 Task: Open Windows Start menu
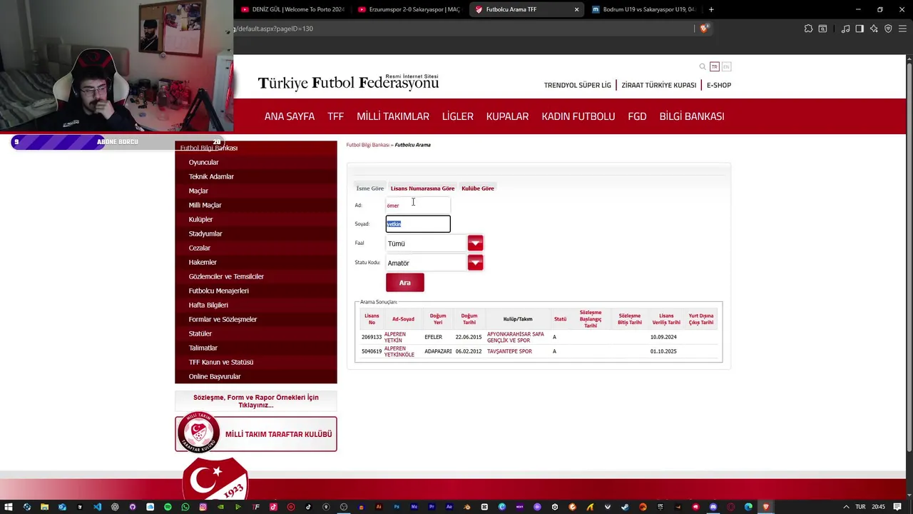[x=9, y=507]
